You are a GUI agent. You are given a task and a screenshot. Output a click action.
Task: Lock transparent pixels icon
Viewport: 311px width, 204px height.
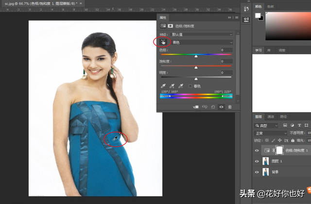point(267,140)
